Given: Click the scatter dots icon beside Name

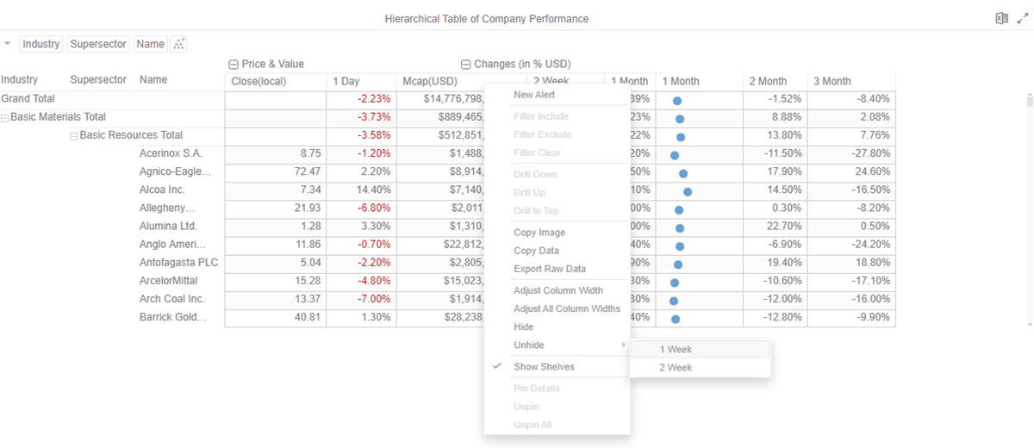Looking at the screenshot, I should 178,44.
